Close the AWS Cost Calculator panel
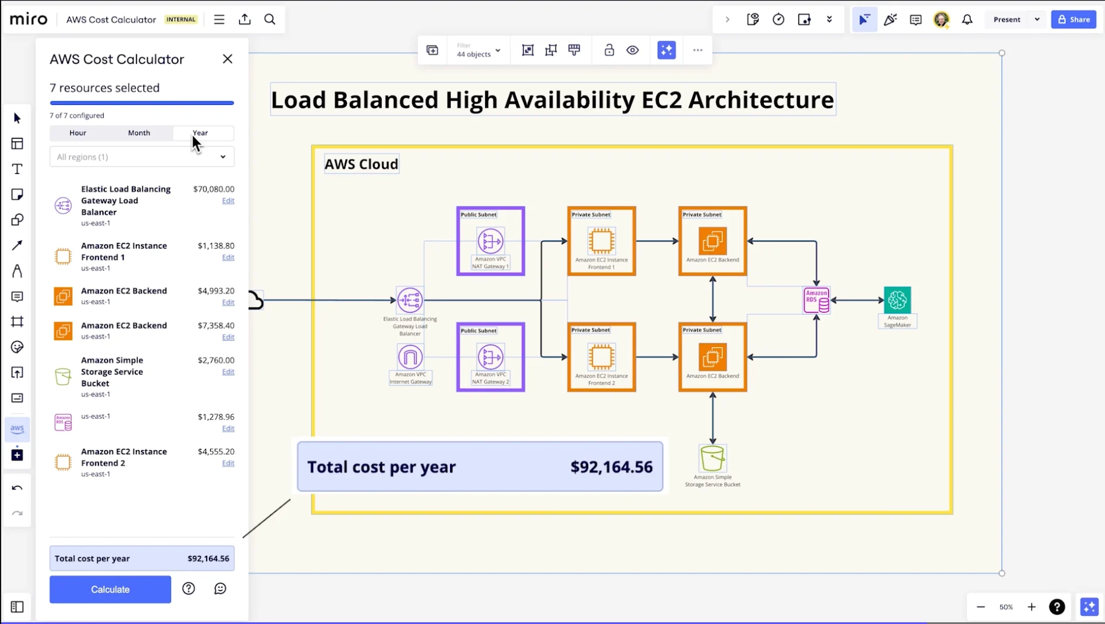 click(x=228, y=59)
